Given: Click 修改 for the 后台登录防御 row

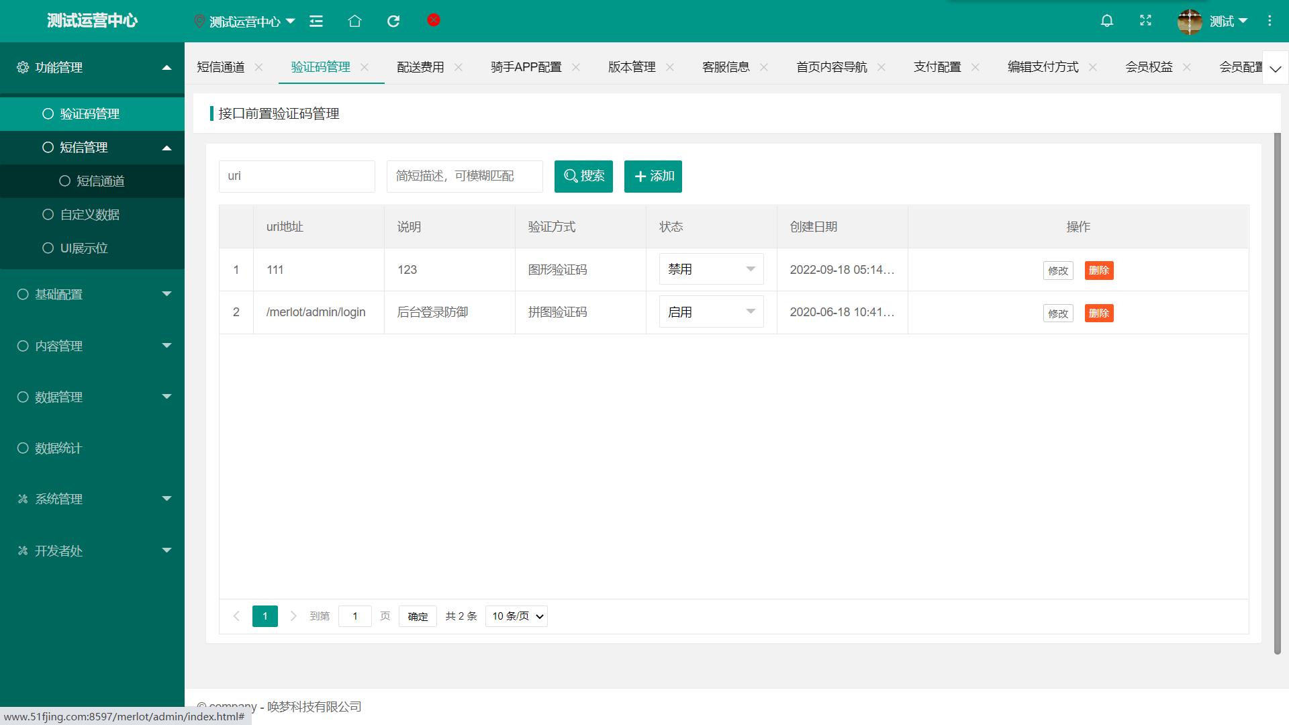Looking at the screenshot, I should 1058,313.
